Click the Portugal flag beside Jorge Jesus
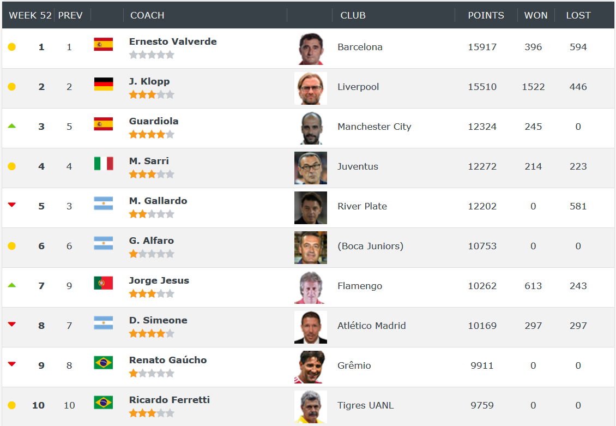 pyautogui.click(x=104, y=283)
